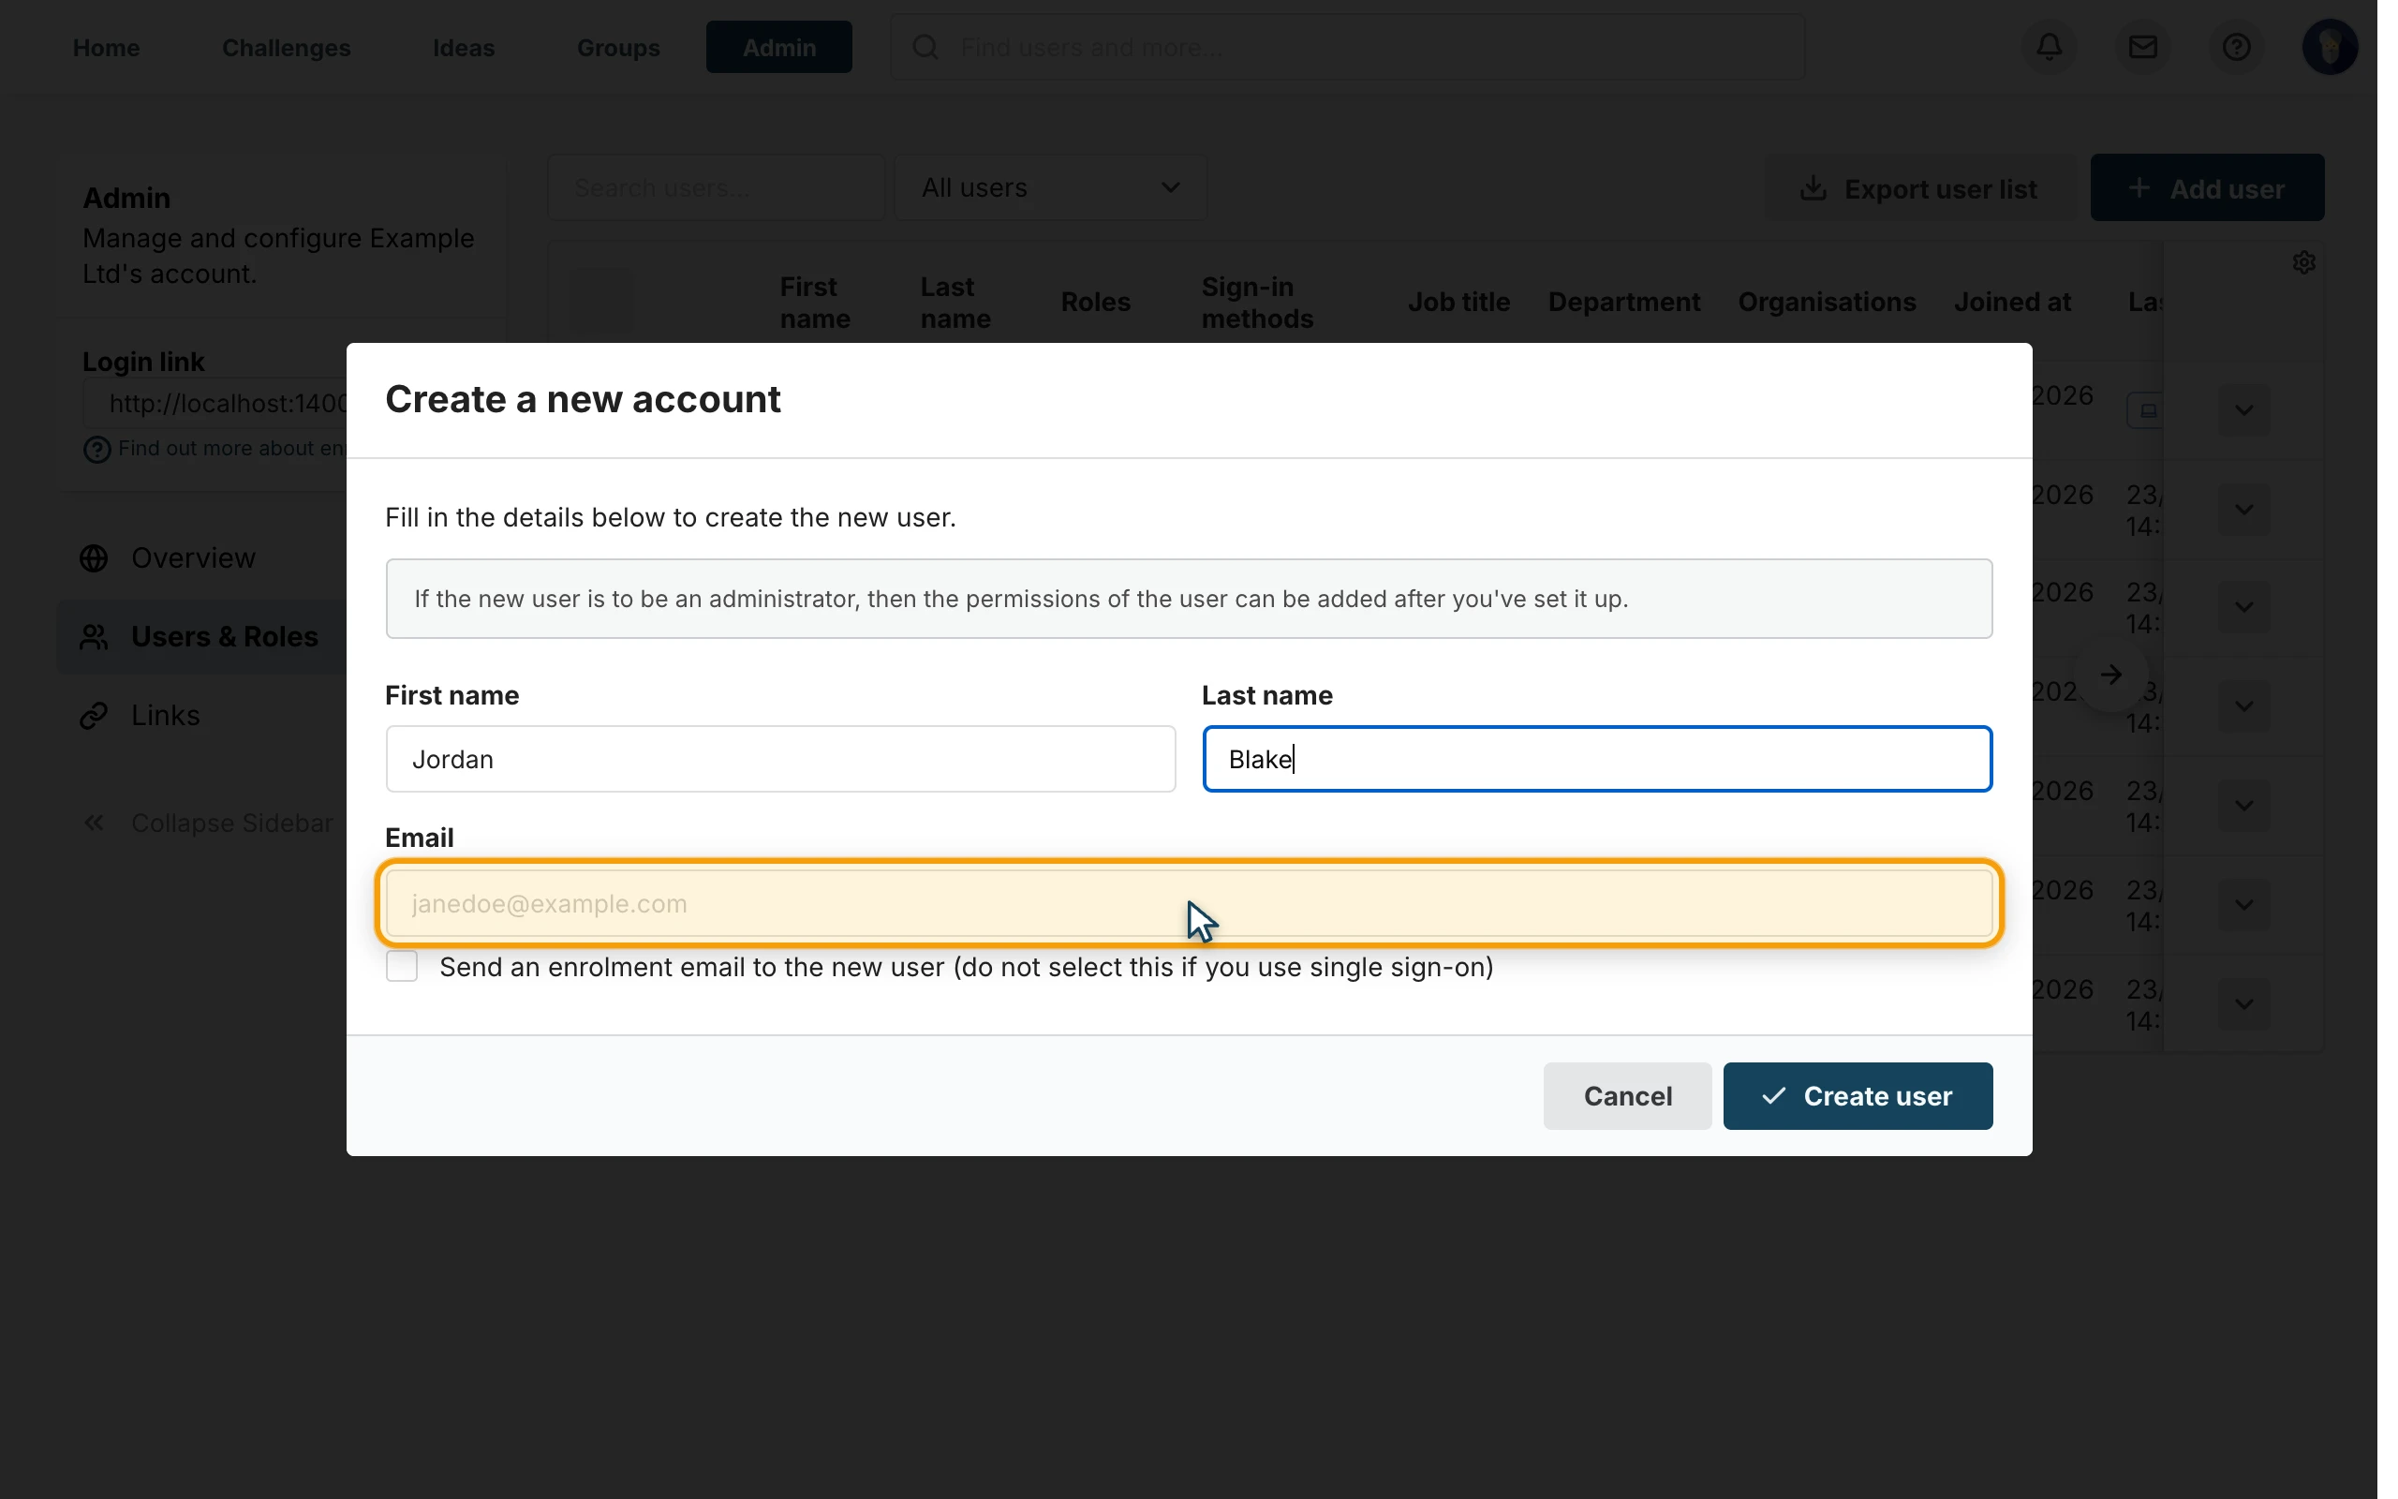Cancel the new account dialog
2398x1499 pixels.
[x=1627, y=1096]
